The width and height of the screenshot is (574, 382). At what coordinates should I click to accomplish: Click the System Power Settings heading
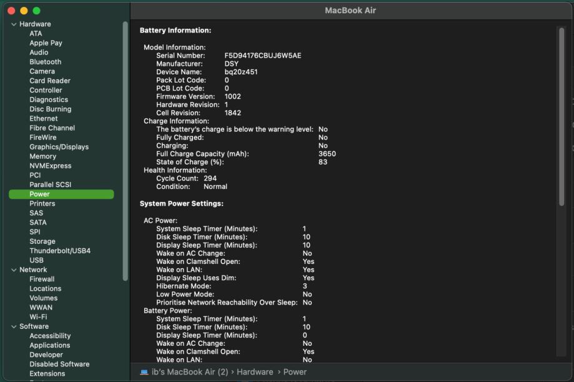click(182, 204)
